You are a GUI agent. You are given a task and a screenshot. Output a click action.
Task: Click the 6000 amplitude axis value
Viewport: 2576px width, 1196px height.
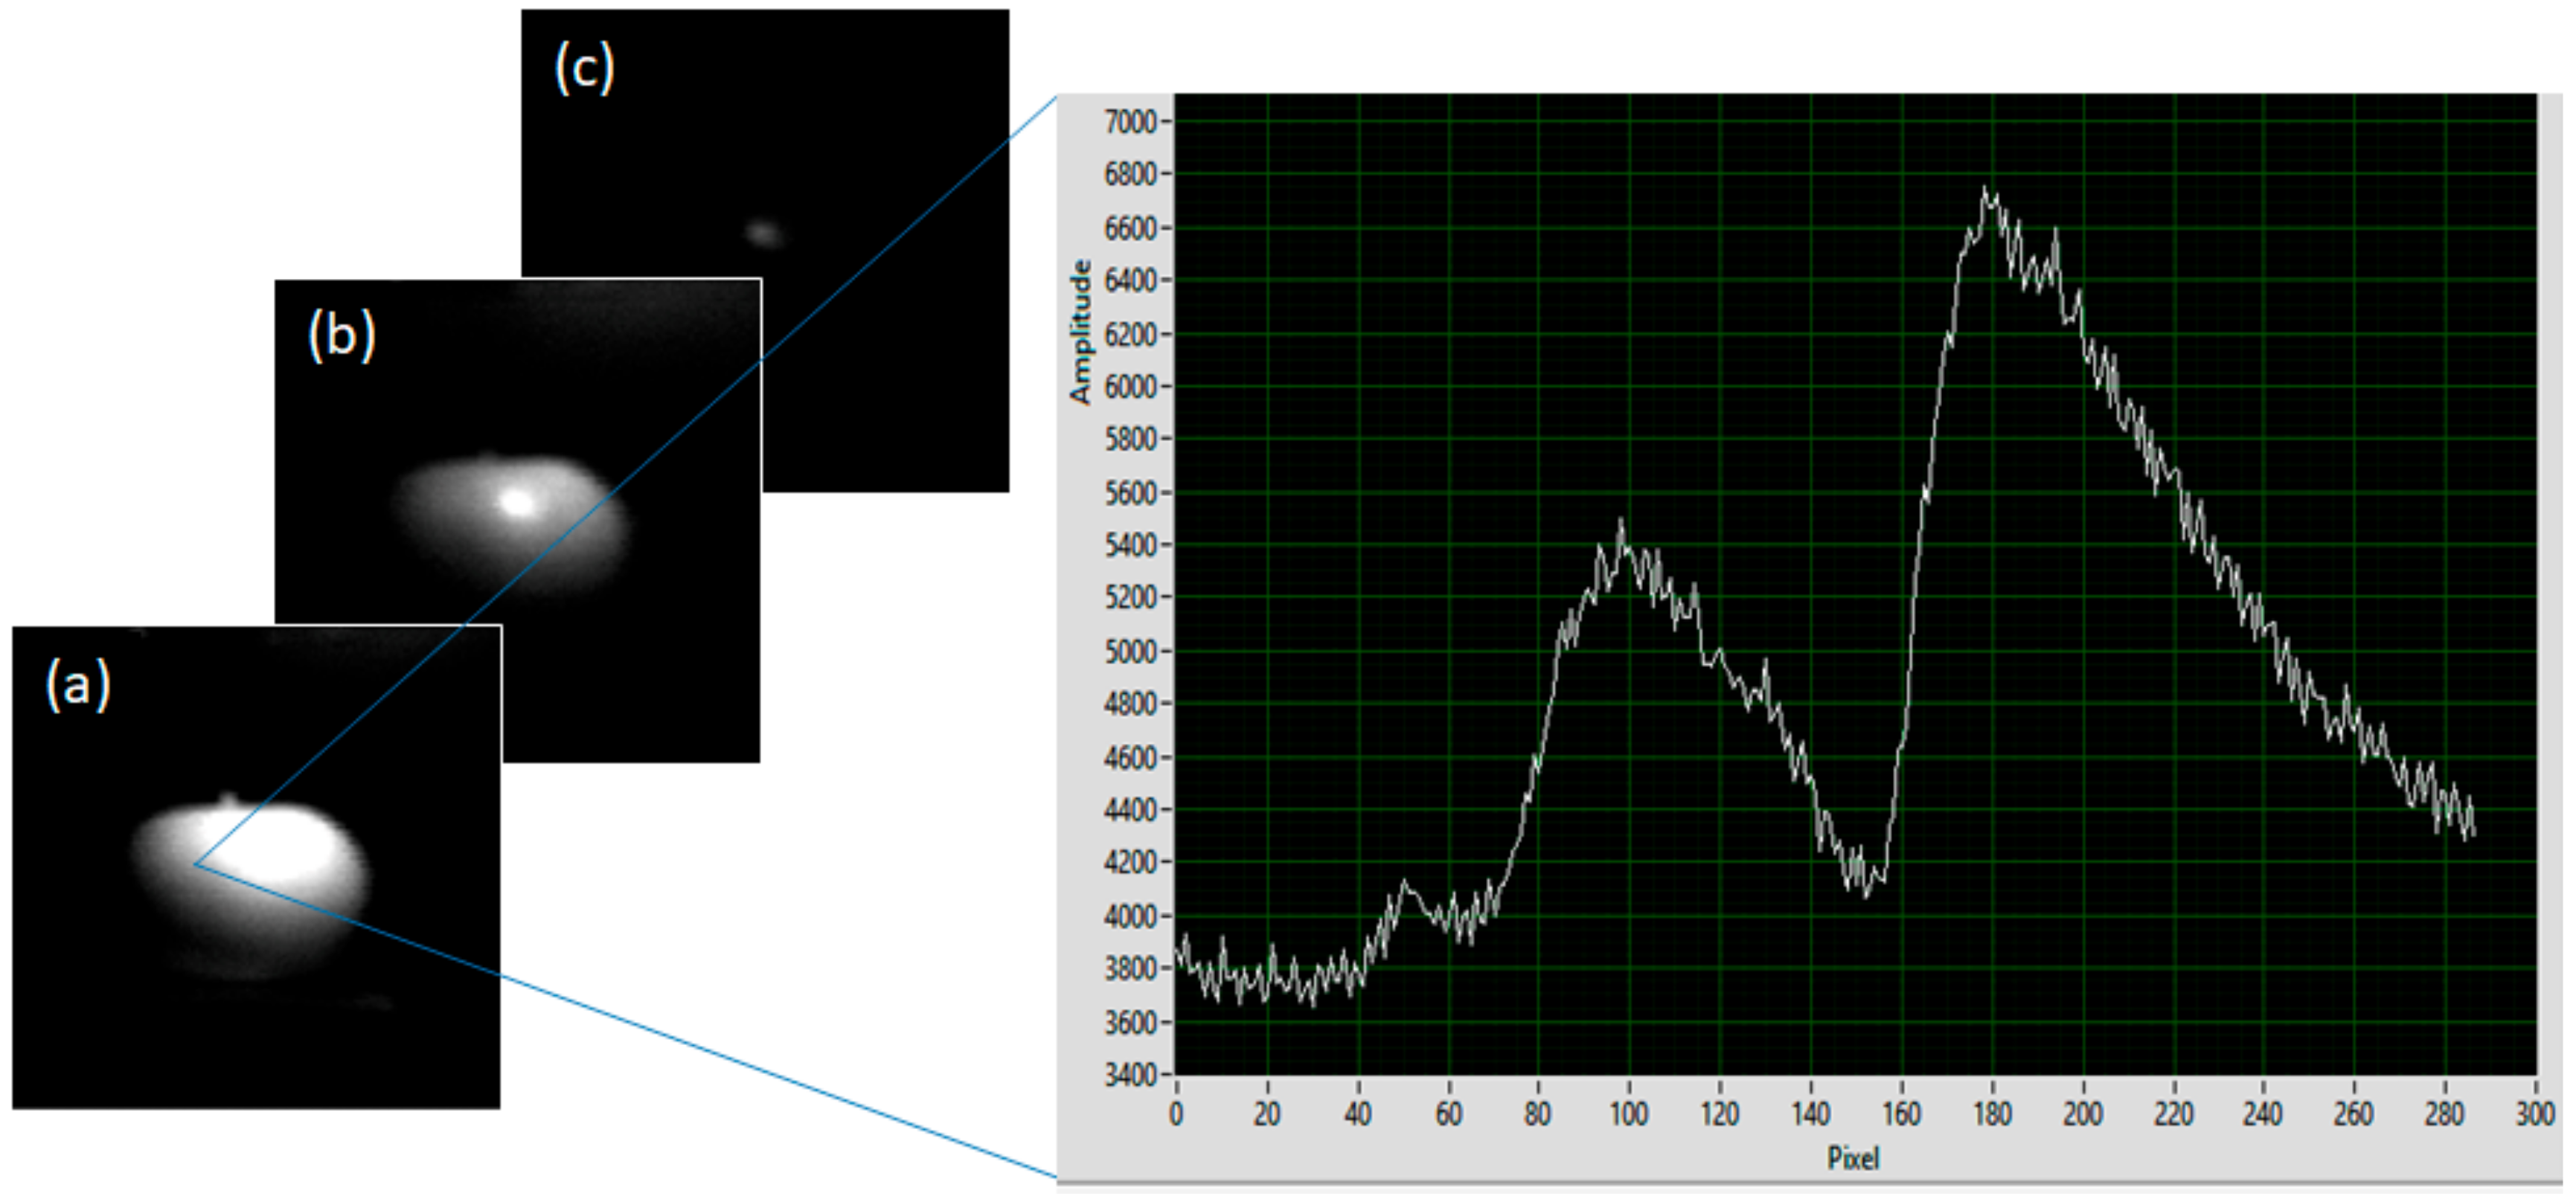point(1130,387)
